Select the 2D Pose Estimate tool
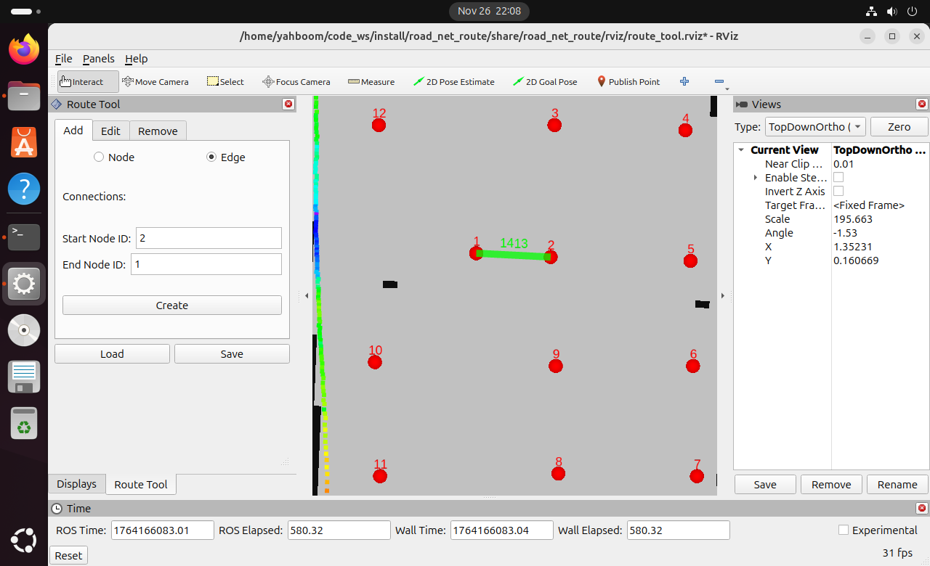 click(454, 82)
